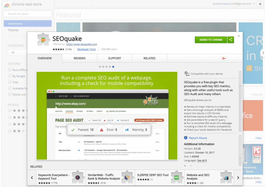
Task: Click the SEO audit screenshot image
Action: (x=107, y=116)
